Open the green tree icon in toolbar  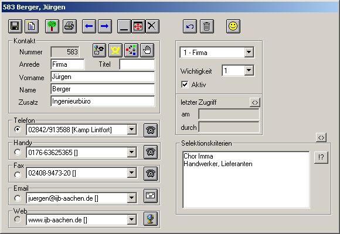(52, 26)
